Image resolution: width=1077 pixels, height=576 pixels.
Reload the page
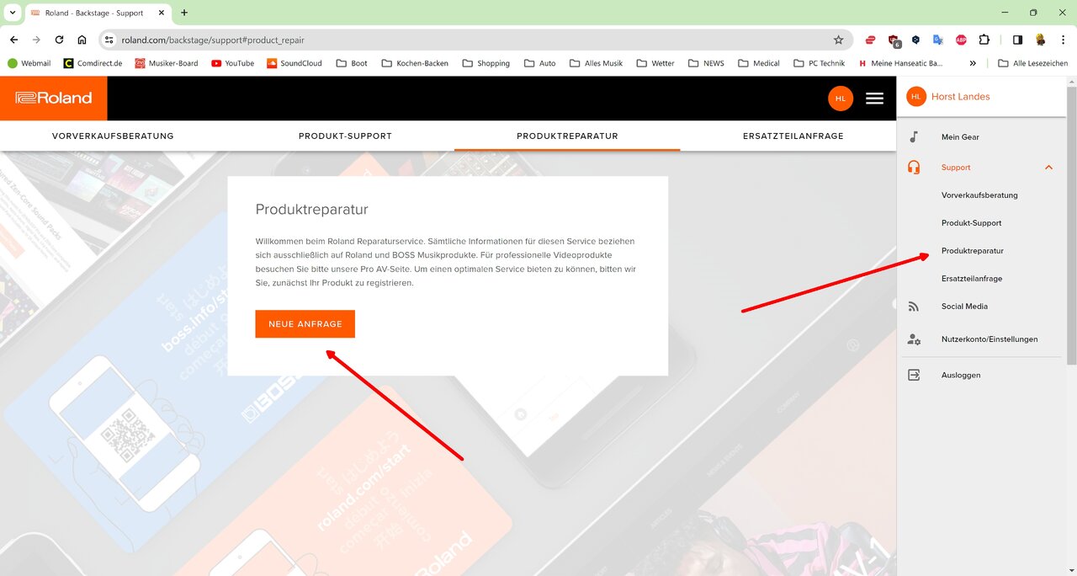[59, 40]
